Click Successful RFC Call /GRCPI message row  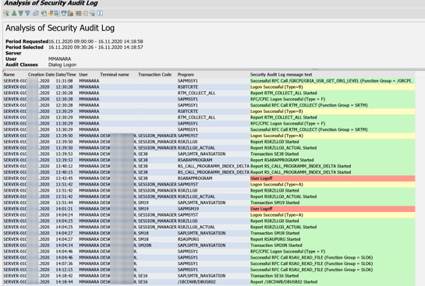pyautogui.click(x=331, y=81)
